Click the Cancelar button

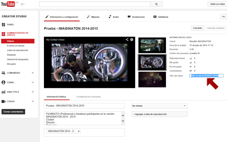pos(197,28)
